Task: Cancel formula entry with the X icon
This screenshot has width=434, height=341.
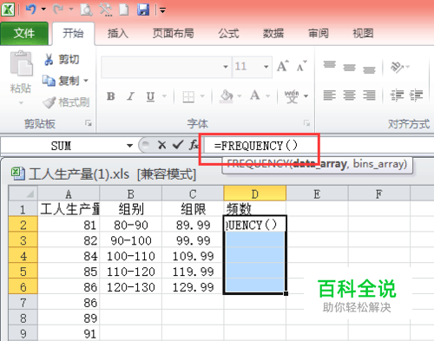Action: 162,145
